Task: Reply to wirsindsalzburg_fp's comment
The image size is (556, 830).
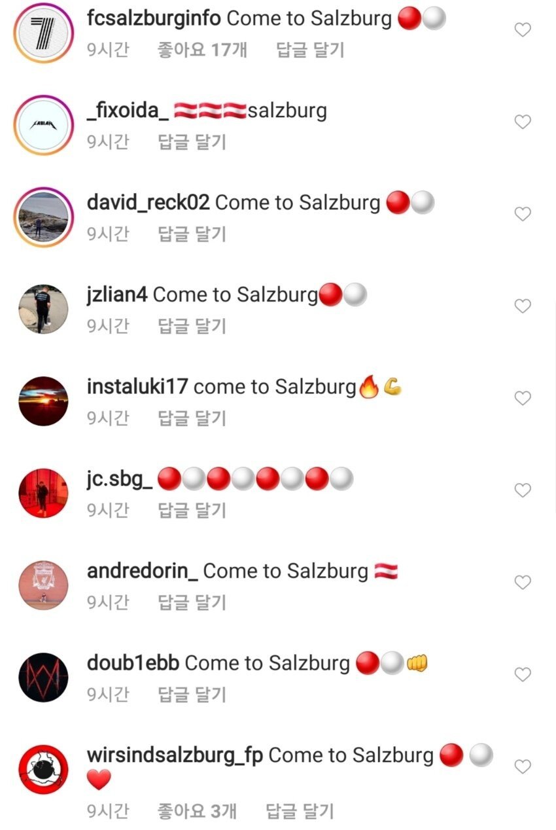Action: coord(300,812)
